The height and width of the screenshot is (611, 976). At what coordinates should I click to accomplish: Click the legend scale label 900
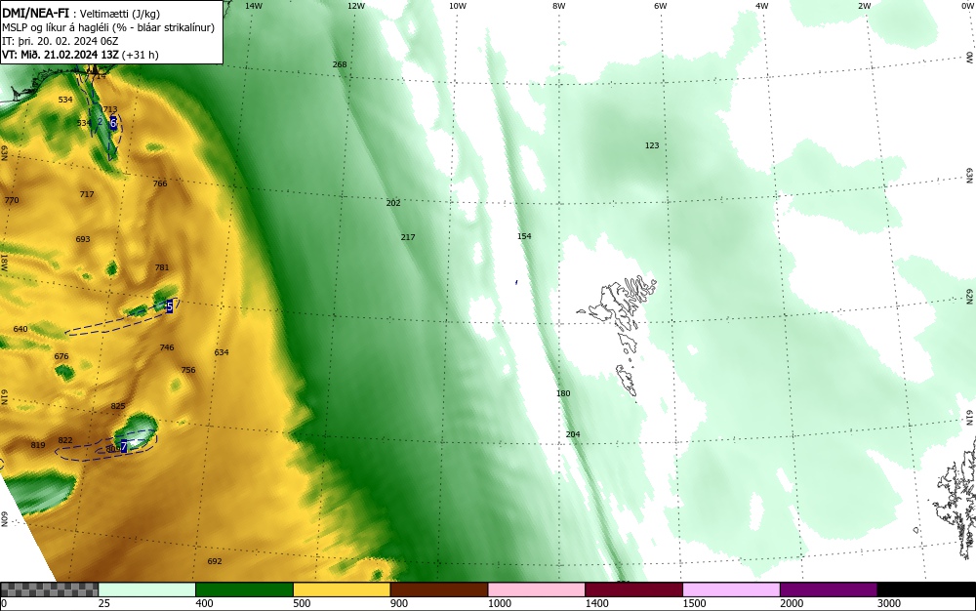(399, 603)
